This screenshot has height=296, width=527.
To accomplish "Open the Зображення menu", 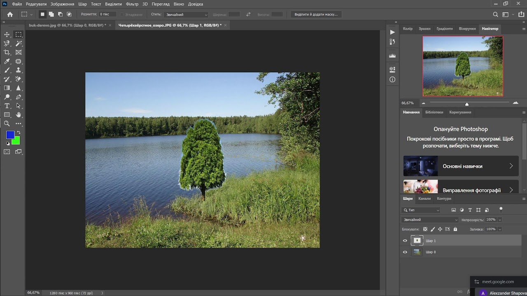I will [x=62, y=4].
